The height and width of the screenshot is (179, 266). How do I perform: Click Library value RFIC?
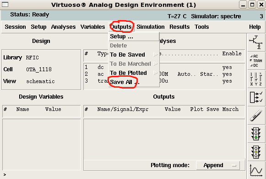pyautogui.click(x=32, y=58)
